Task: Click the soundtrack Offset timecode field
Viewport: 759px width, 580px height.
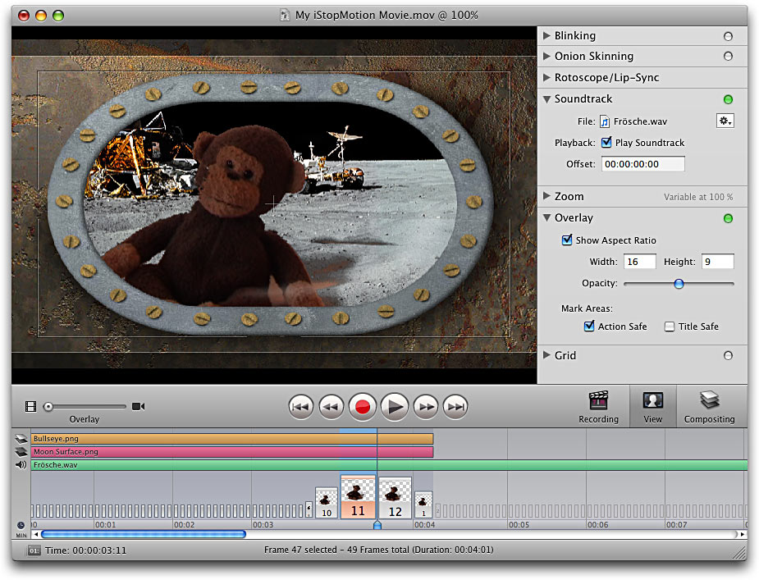Action: pos(642,164)
